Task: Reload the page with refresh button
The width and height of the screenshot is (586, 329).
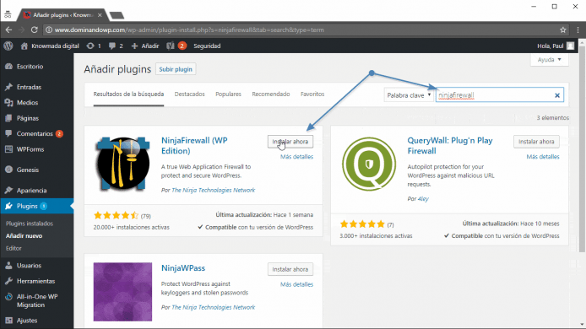Action: click(x=35, y=30)
